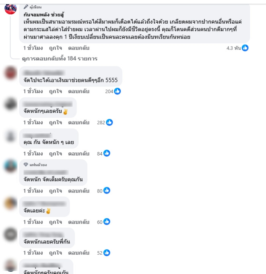Open the author's red profile picture
The width and height of the screenshot is (266, 274).
tap(11, 9)
